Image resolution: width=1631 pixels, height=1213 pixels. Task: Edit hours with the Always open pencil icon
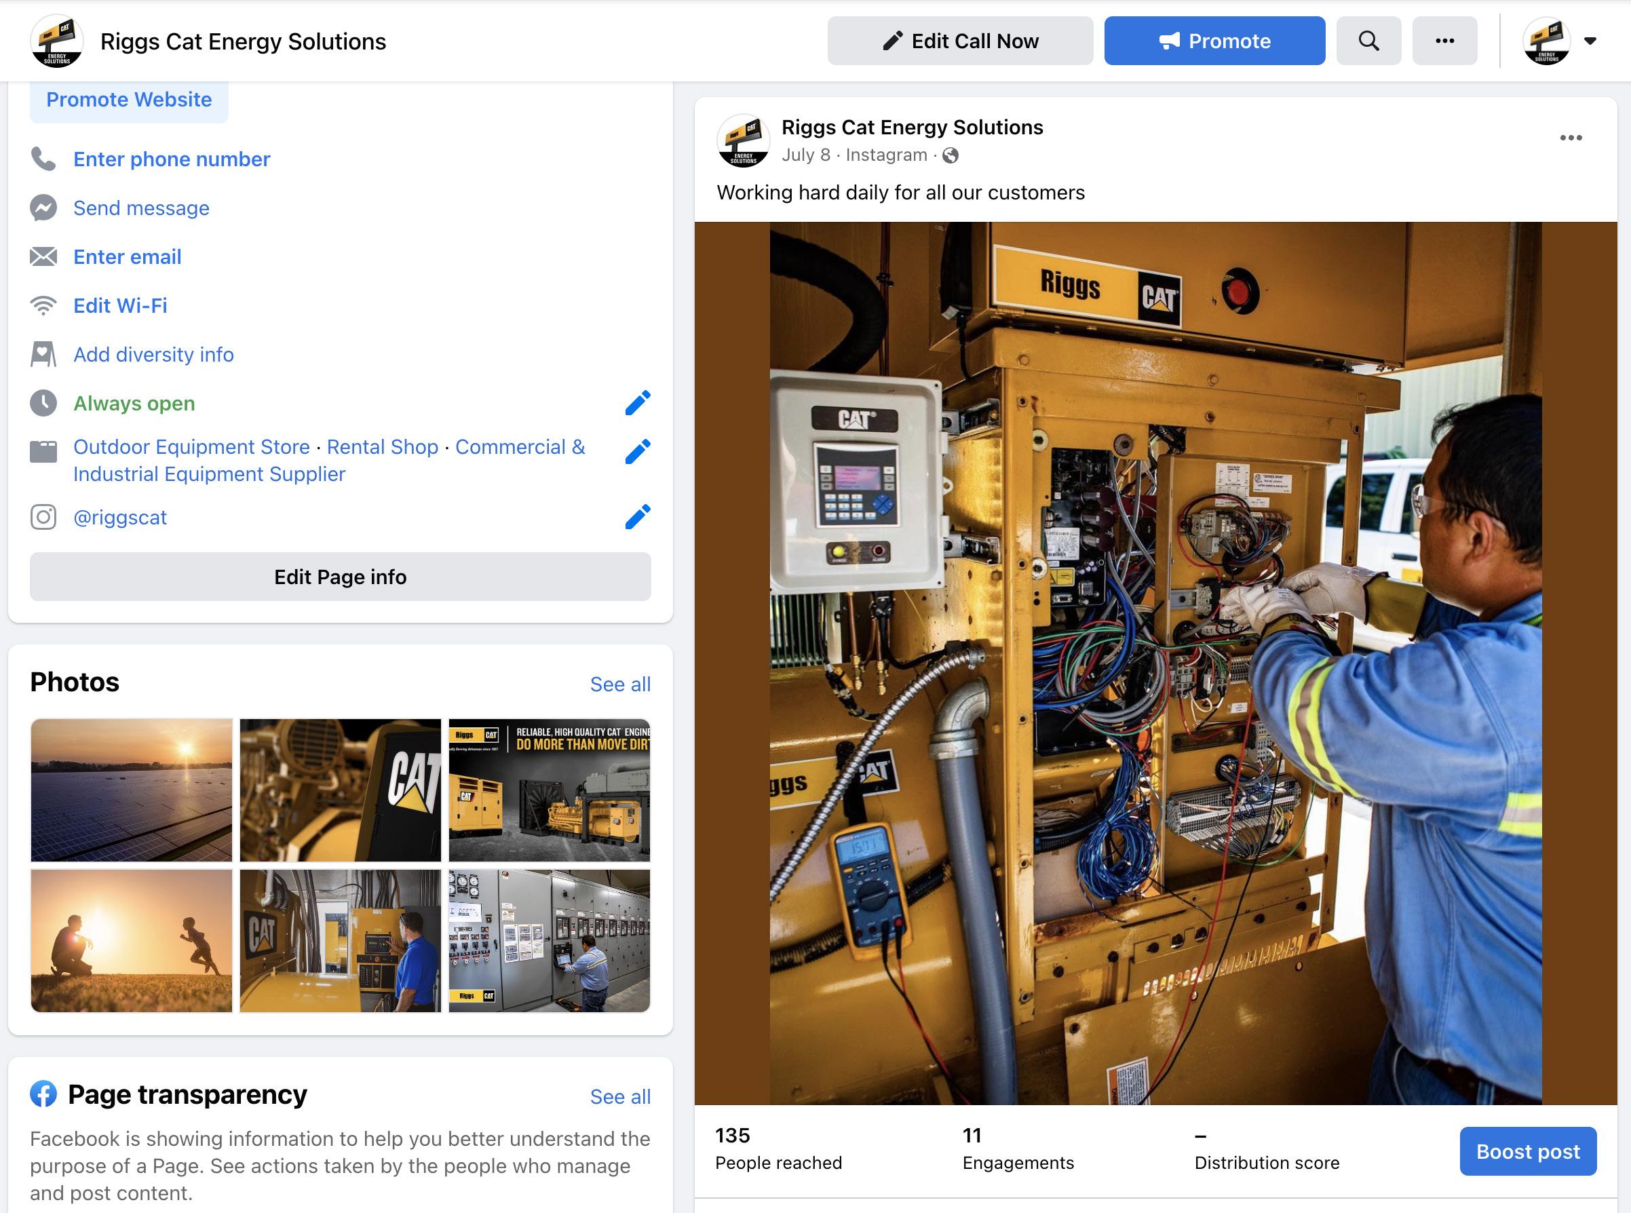pos(638,402)
